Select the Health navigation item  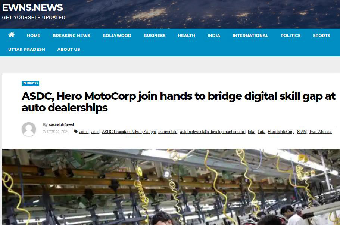187,36
